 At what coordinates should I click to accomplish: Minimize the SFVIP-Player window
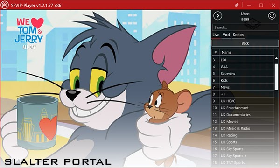click(249, 5)
